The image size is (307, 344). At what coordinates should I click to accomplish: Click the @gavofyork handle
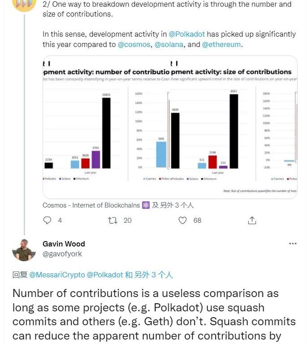click(62, 254)
